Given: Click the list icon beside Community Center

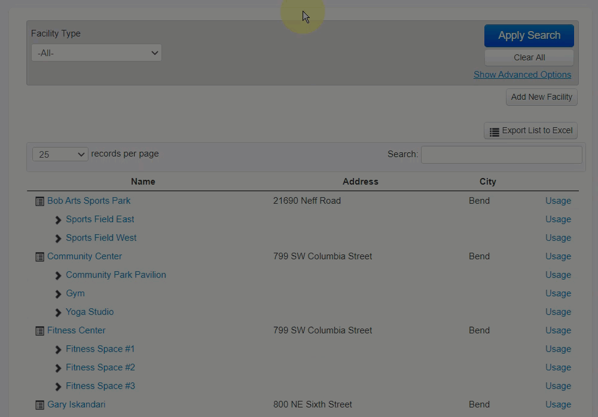Looking at the screenshot, I should coord(39,257).
